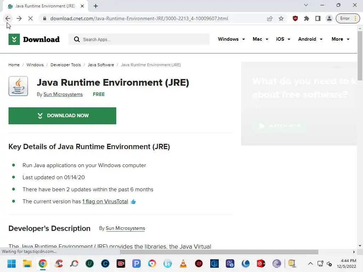Go back using the browser back arrow
363x272 pixels.
tap(8, 18)
